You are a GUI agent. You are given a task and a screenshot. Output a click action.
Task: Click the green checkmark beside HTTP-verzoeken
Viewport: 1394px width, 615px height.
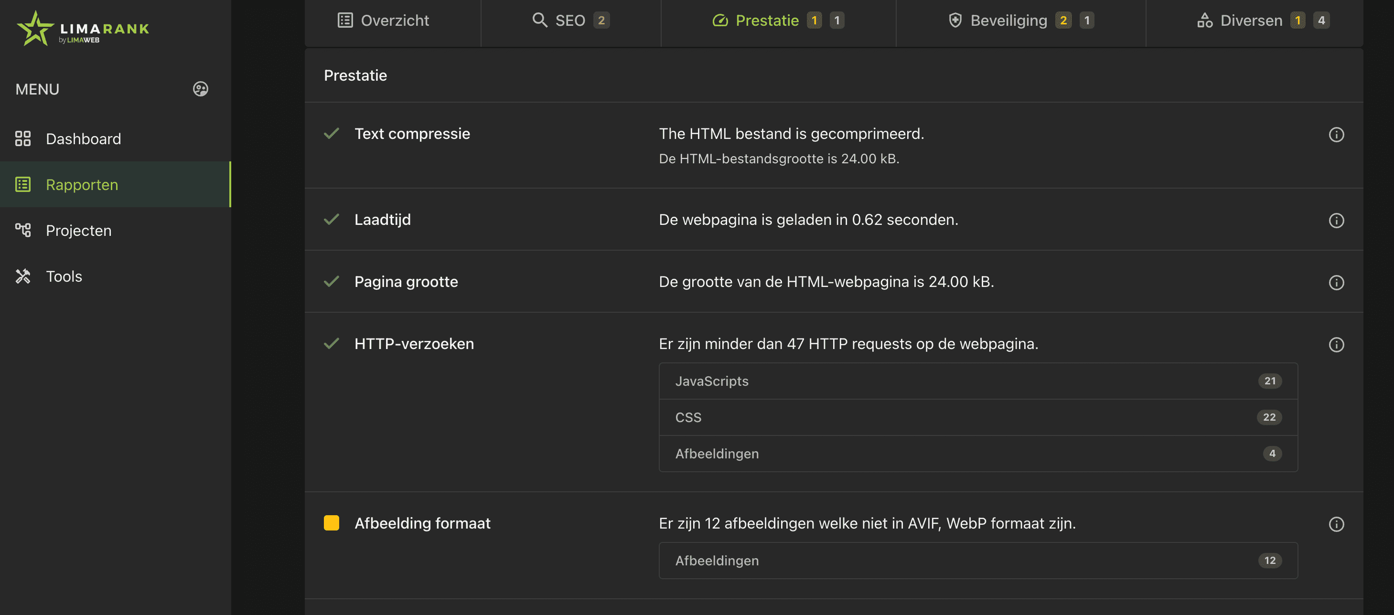(x=331, y=344)
